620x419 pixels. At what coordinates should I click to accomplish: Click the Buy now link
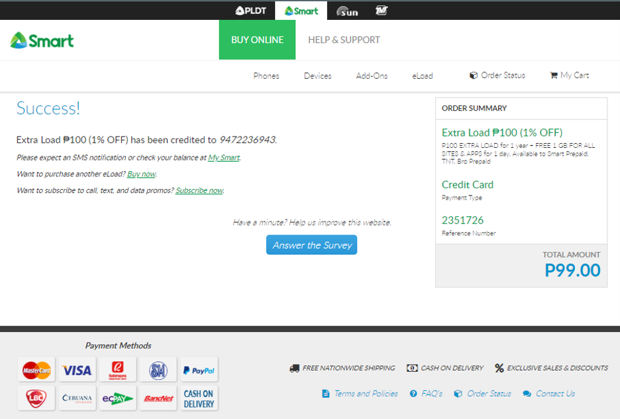click(141, 174)
